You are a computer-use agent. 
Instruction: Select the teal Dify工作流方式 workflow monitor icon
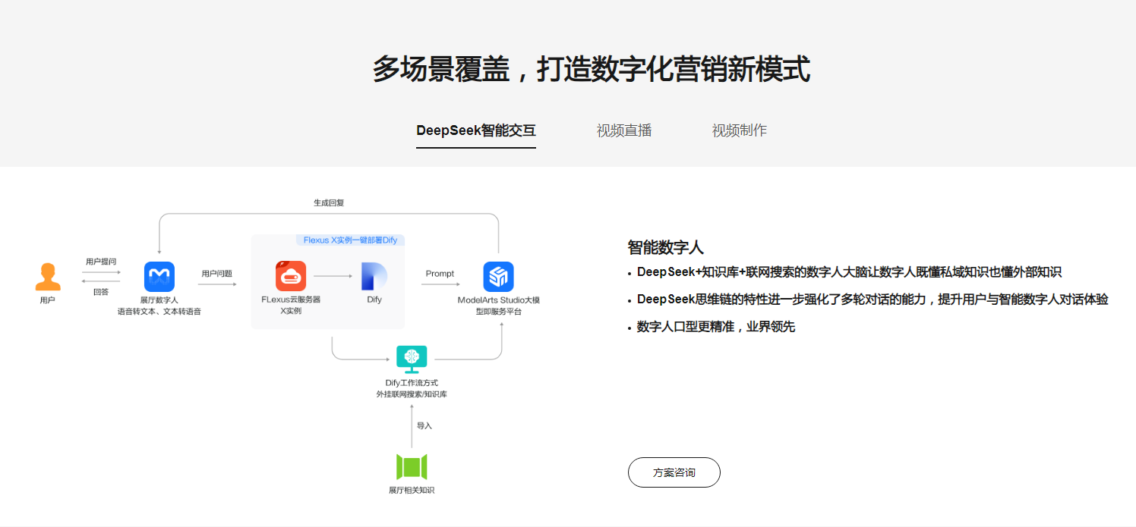(x=411, y=358)
